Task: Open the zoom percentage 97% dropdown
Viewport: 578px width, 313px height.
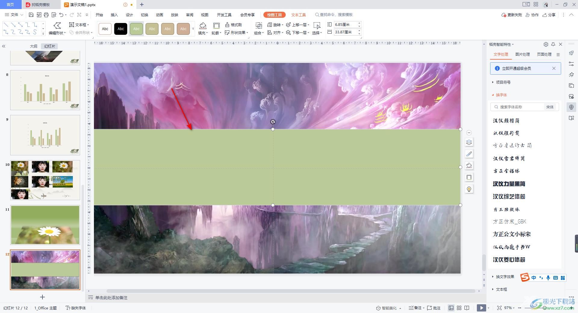Action: (x=510, y=308)
